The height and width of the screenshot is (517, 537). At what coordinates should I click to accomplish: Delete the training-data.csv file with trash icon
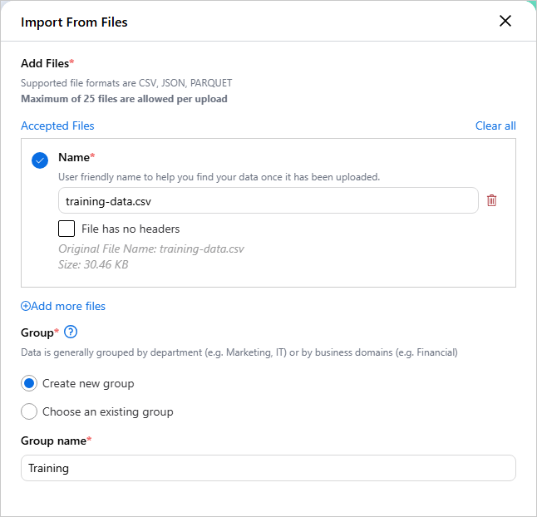click(491, 200)
